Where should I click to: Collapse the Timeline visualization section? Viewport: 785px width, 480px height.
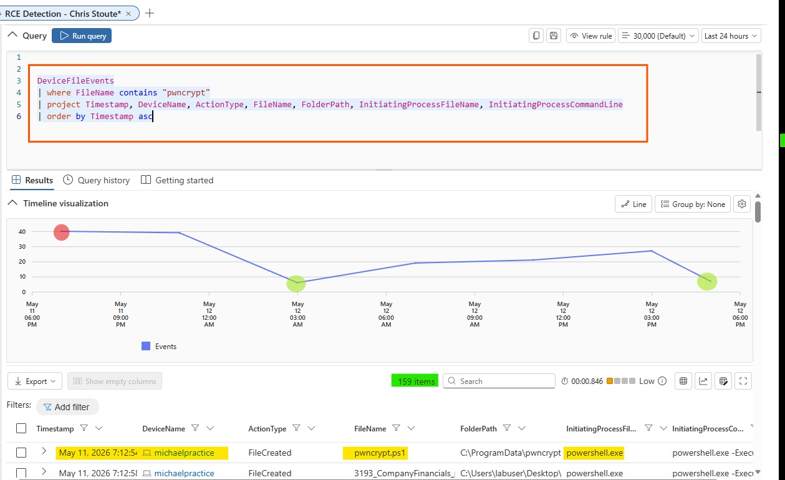pyautogui.click(x=12, y=203)
